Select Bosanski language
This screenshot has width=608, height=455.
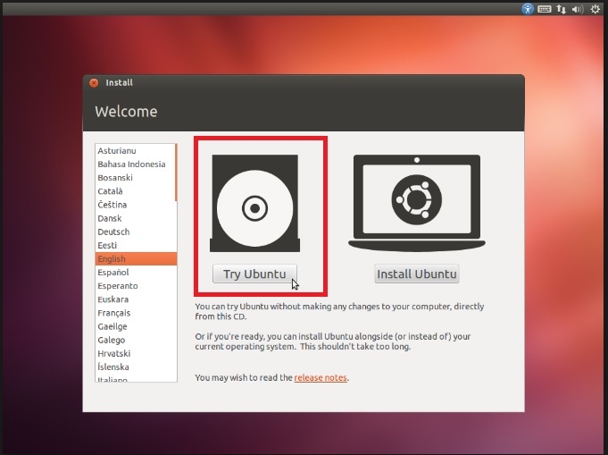[x=135, y=177]
